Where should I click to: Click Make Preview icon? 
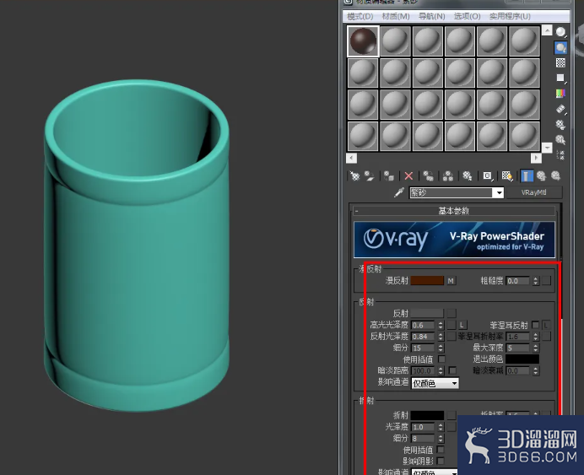pos(560,109)
